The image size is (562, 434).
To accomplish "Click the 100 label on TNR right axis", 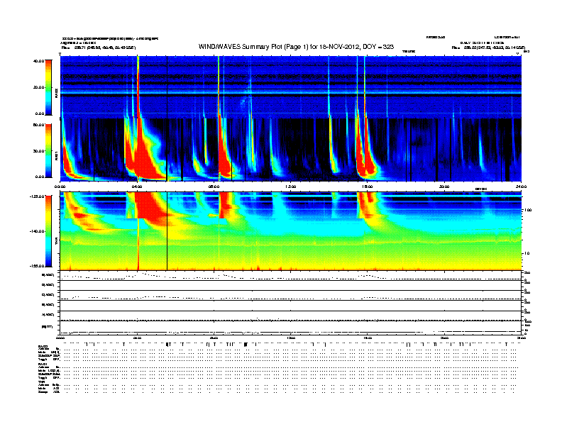I will pyautogui.click(x=528, y=210).
